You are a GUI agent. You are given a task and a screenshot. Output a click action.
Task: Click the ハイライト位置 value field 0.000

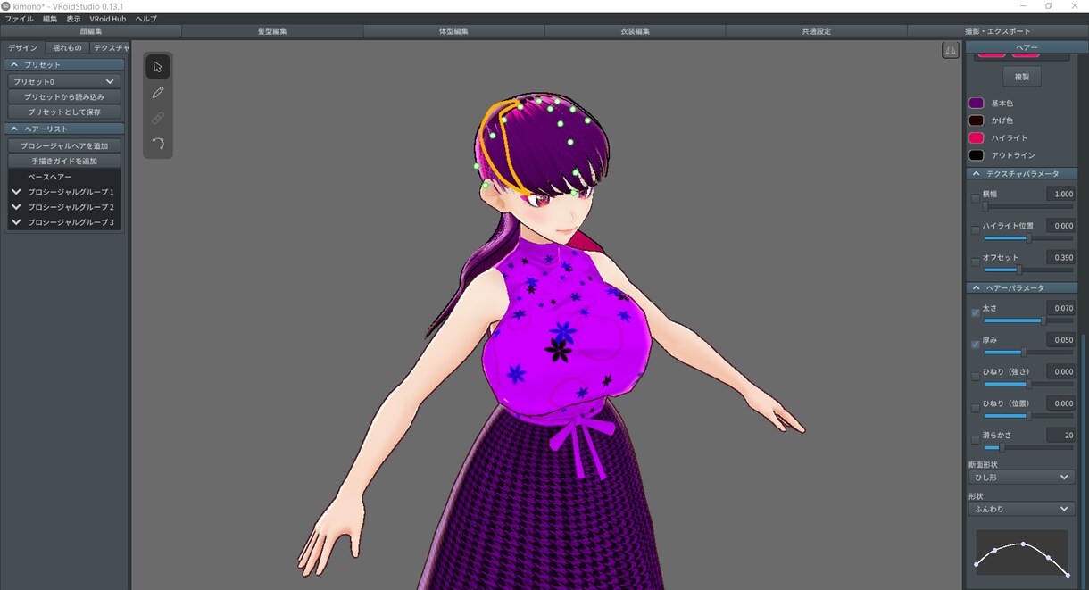(1060, 226)
